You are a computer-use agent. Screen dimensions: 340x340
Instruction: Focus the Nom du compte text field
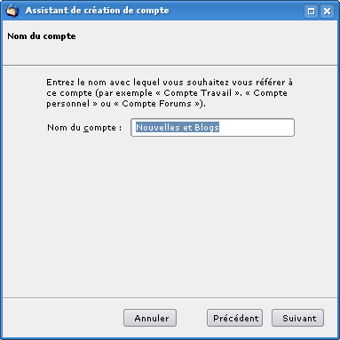[x=212, y=128]
